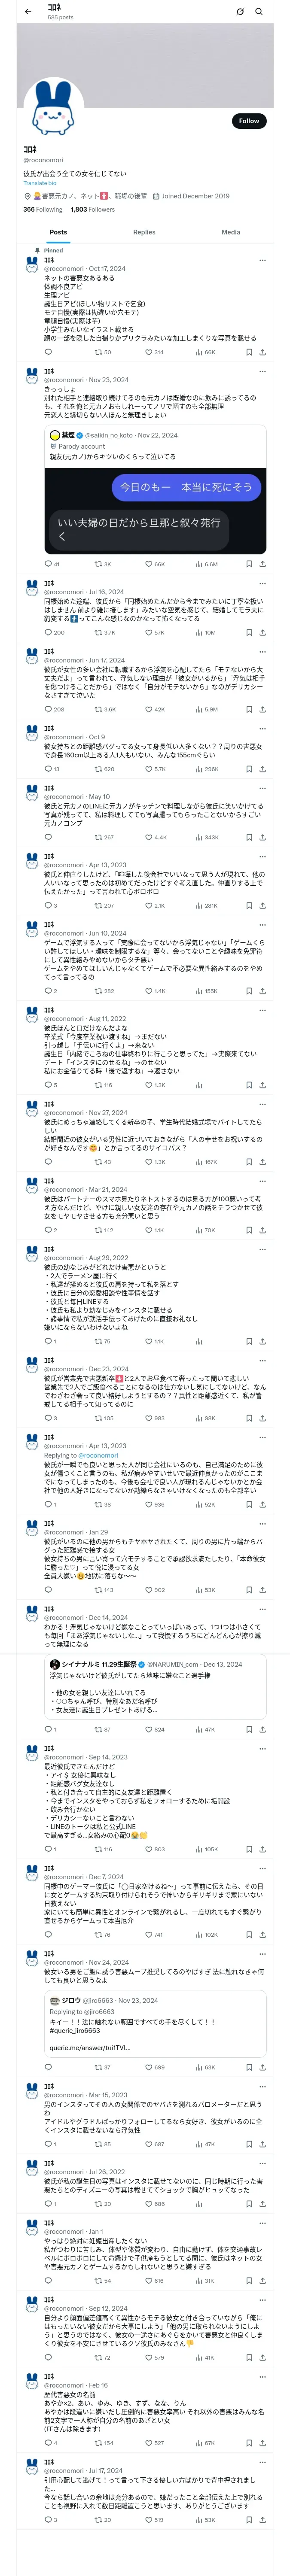
Task: Open the 1,803 Followers list
Action: (x=92, y=210)
